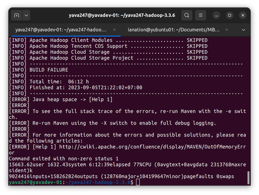Screen dimensions: 259x195
Task: Click the Tencent COS Support line
Action: pos(108,46)
